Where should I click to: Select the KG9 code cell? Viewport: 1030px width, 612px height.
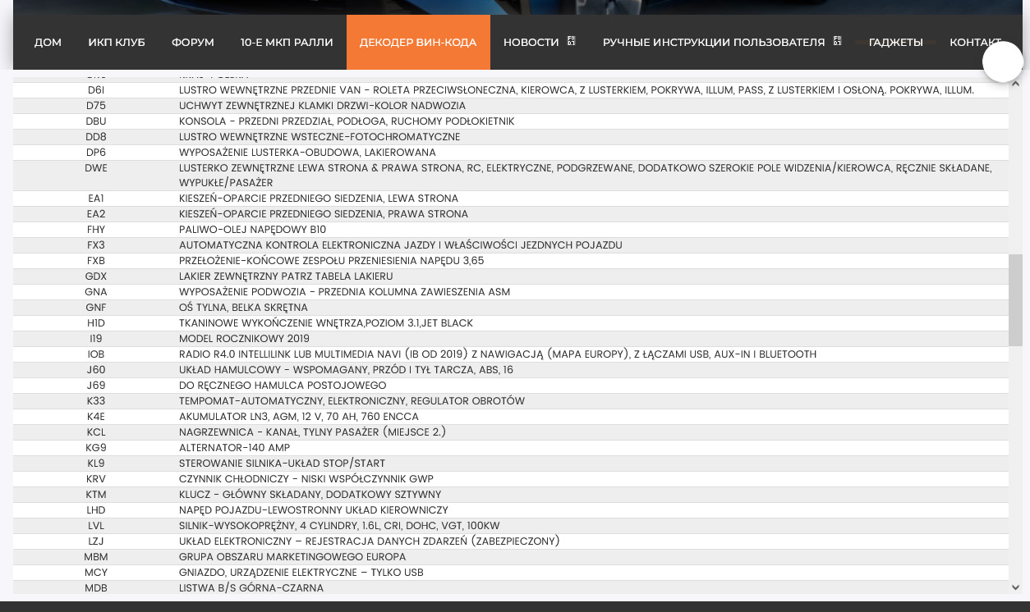click(96, 448)
